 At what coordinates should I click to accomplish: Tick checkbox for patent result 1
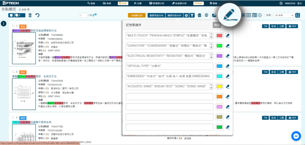[x=14, y=26]
